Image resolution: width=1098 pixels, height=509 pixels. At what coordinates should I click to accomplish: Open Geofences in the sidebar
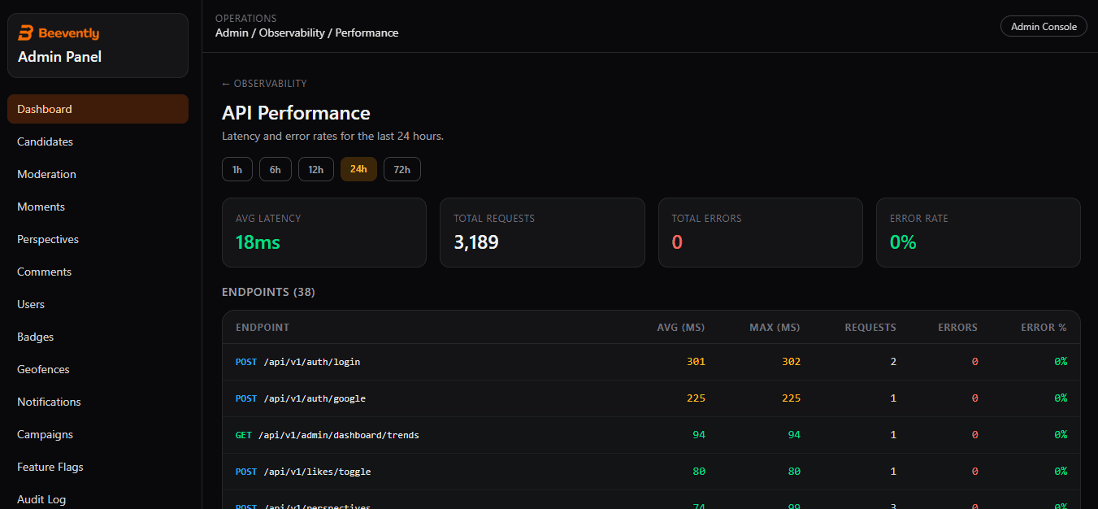click(x=98, y=369)
